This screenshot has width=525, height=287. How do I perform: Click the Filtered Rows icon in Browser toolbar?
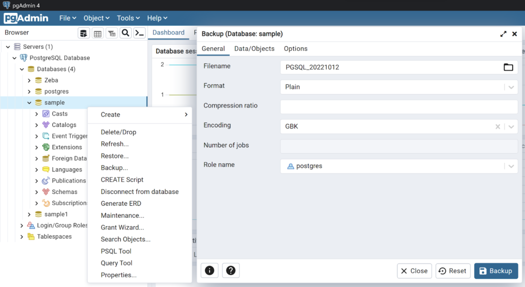pyautogui.click(x=111, y=33)
